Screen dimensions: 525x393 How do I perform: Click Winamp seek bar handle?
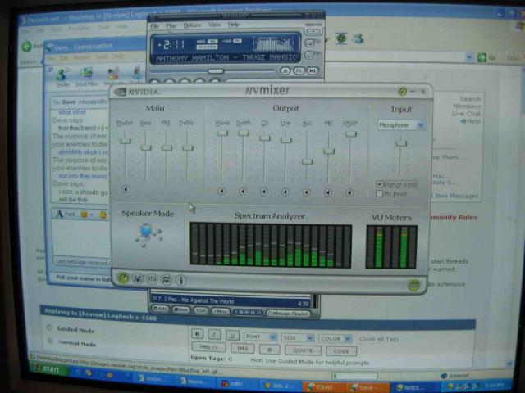point(215,71)
